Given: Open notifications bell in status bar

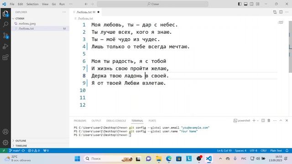Looking at the screenshot, I should tap(287, 151).
